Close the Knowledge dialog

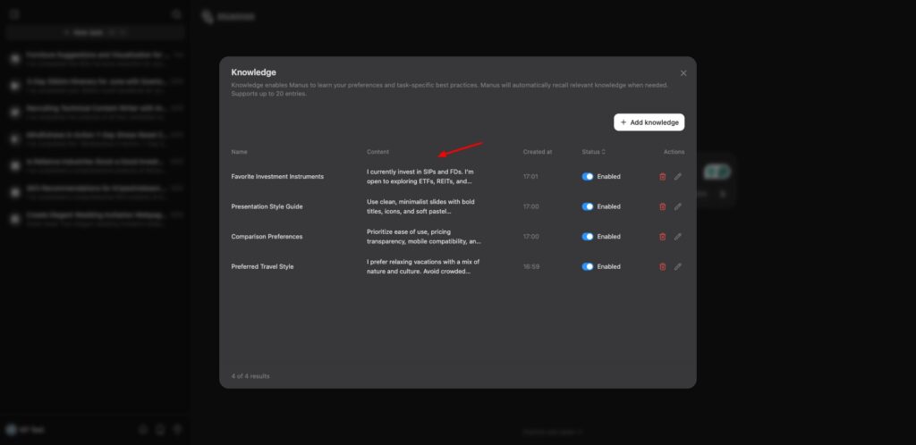pyautogui.click(x=683, y=73)
